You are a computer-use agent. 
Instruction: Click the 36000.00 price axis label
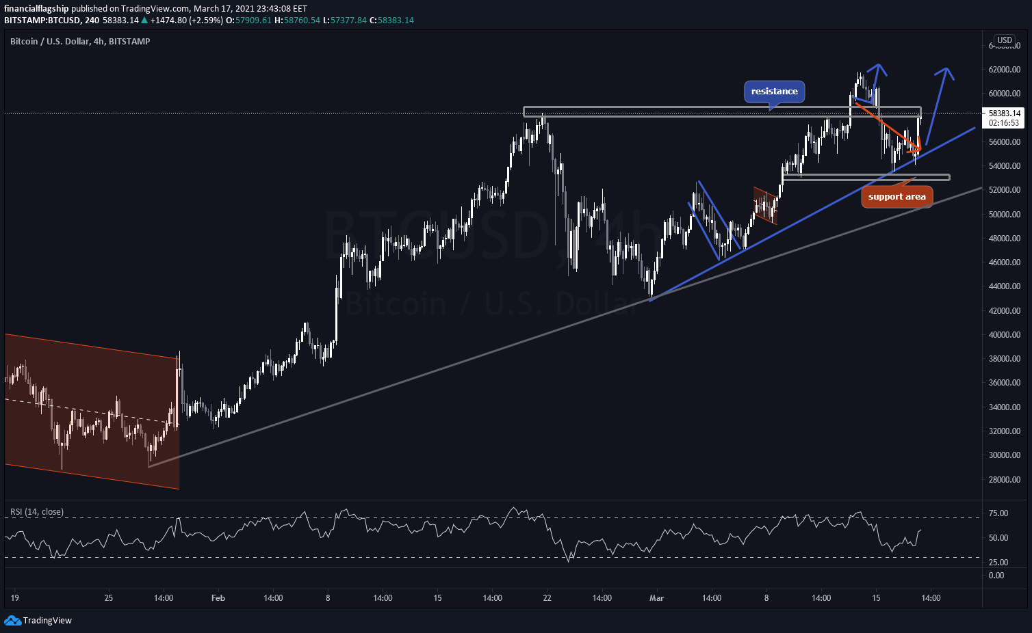point(1005,383)
